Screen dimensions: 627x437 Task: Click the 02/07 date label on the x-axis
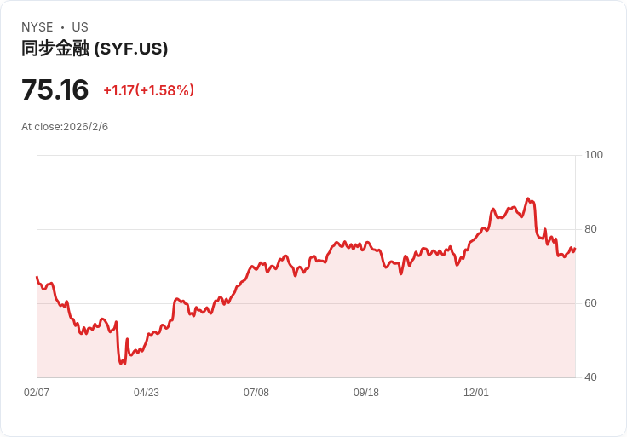point(37,392)
